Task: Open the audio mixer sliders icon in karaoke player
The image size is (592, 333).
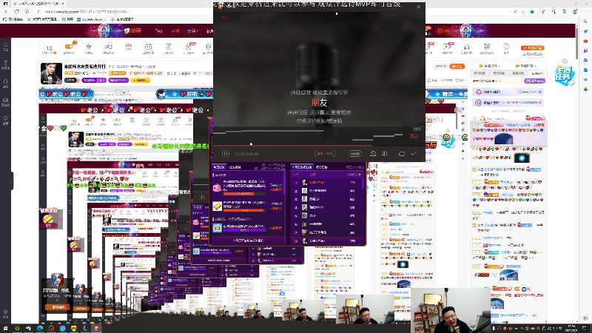Action: click(x=385, y=154)
